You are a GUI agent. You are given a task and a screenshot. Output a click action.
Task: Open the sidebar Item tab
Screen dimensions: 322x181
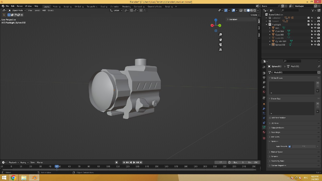(259, 21)
